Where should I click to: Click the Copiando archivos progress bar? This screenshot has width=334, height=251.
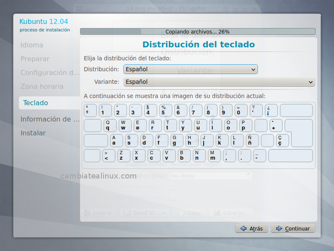(x=198, y=31)
